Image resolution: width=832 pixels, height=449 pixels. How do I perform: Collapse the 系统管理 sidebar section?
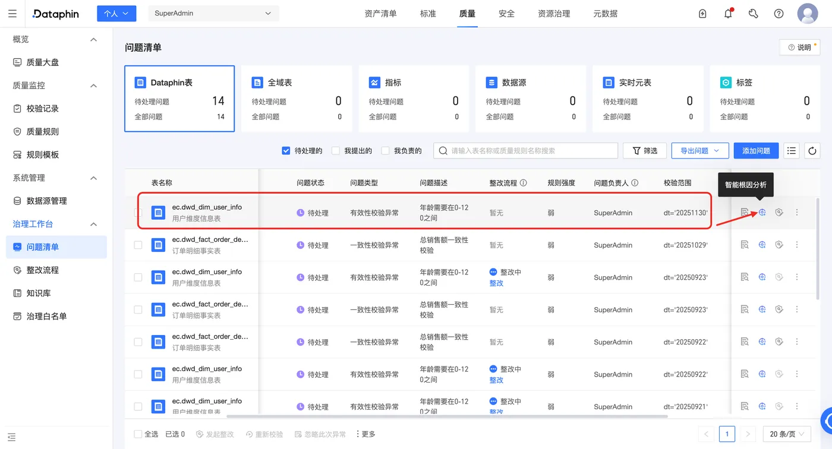tap(93, 178)
